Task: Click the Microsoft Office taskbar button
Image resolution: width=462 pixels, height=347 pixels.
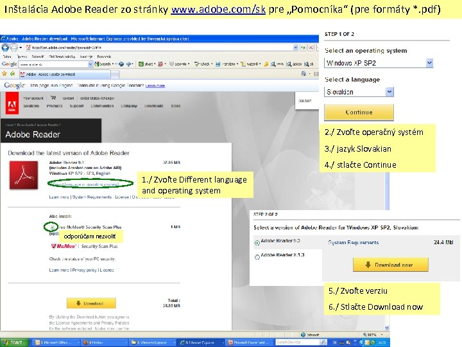Action: coord(55,343)
